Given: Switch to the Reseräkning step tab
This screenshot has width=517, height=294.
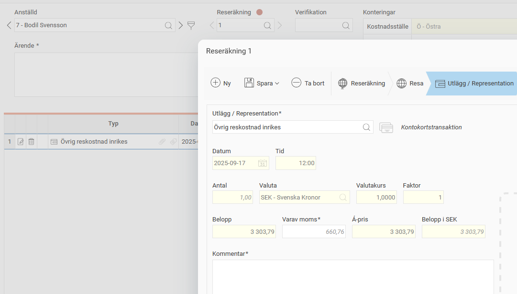Looking at the screenshot, I should [x=362, y=84].
